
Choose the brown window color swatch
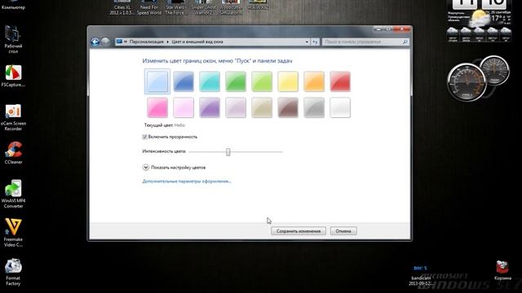tap(288, 107)
